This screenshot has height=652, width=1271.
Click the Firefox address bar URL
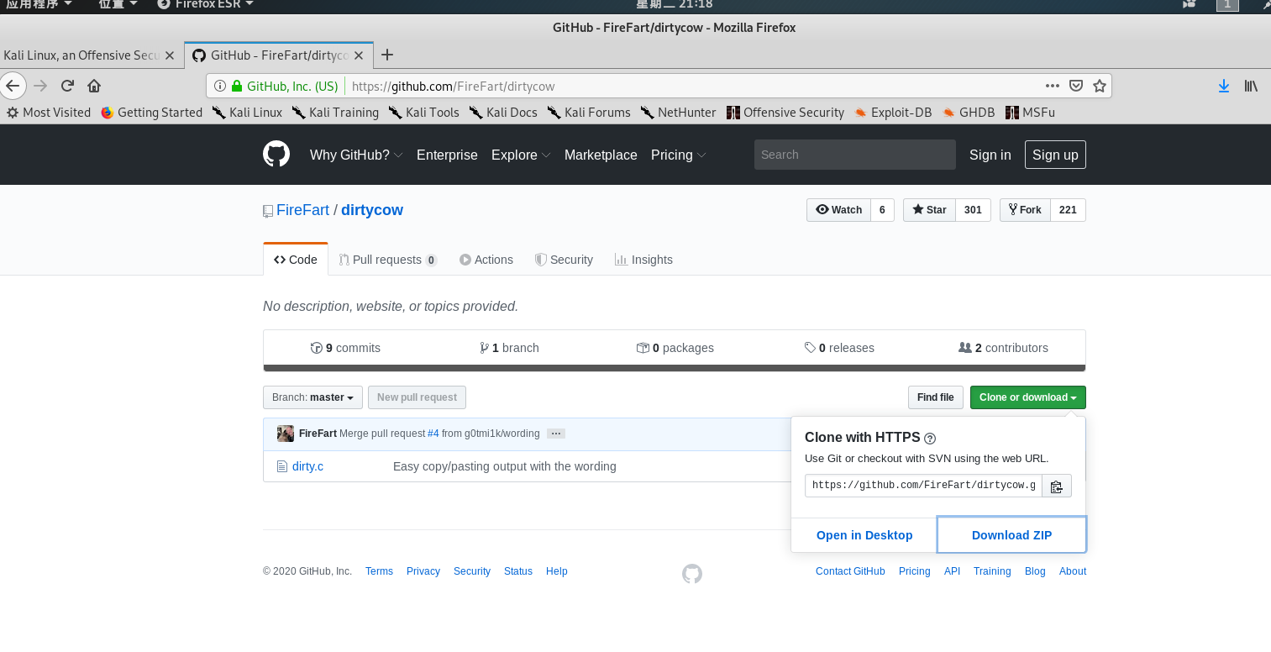tap(453, 86)
